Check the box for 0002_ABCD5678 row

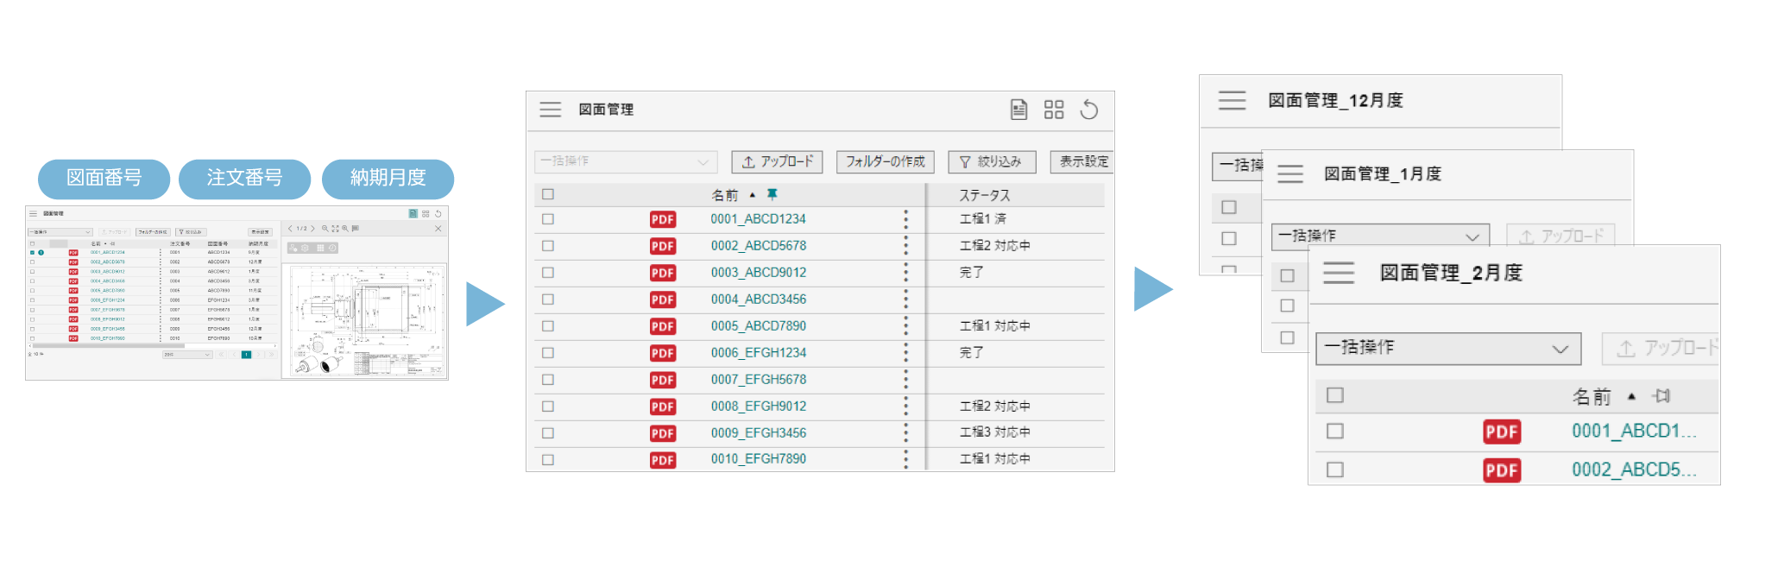548,246
